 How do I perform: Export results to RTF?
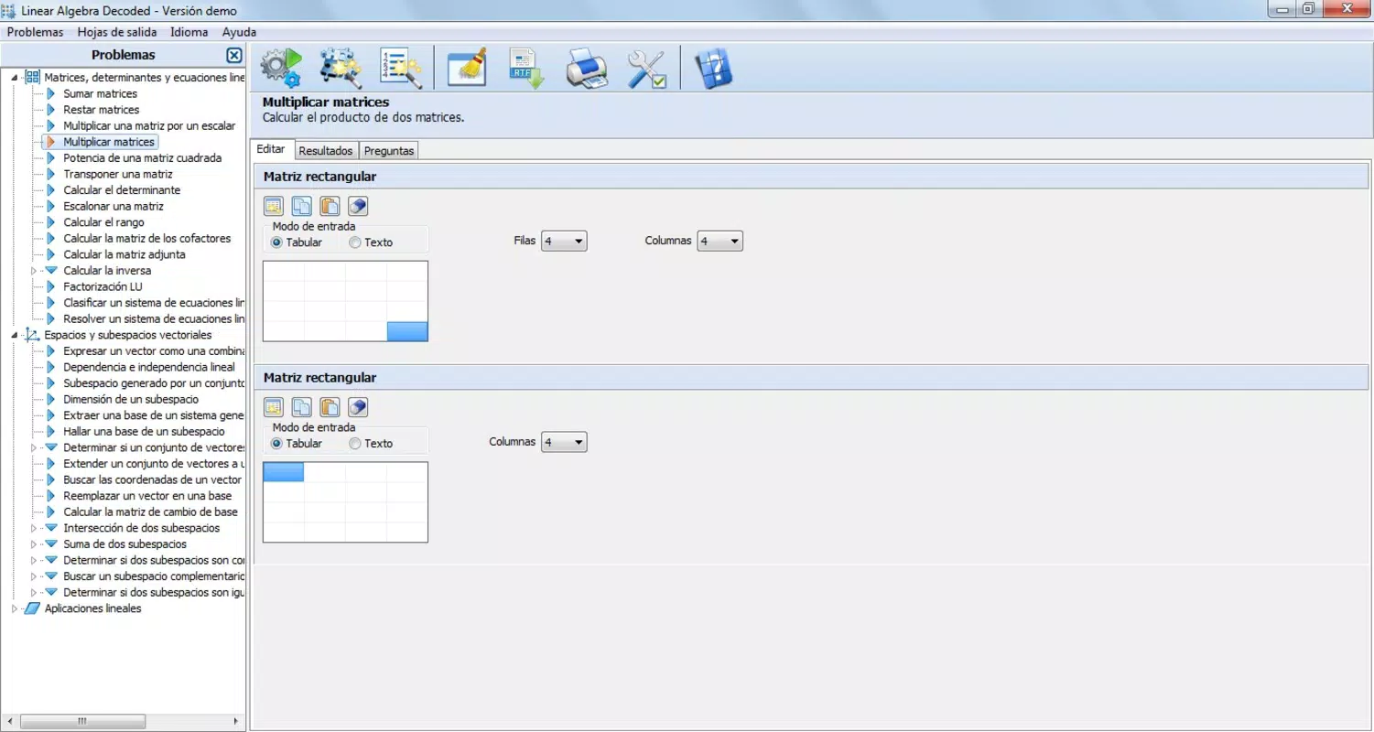coord(526,69)
